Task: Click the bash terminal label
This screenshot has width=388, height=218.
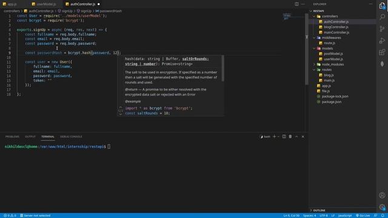Action: [x=265, y=136]
